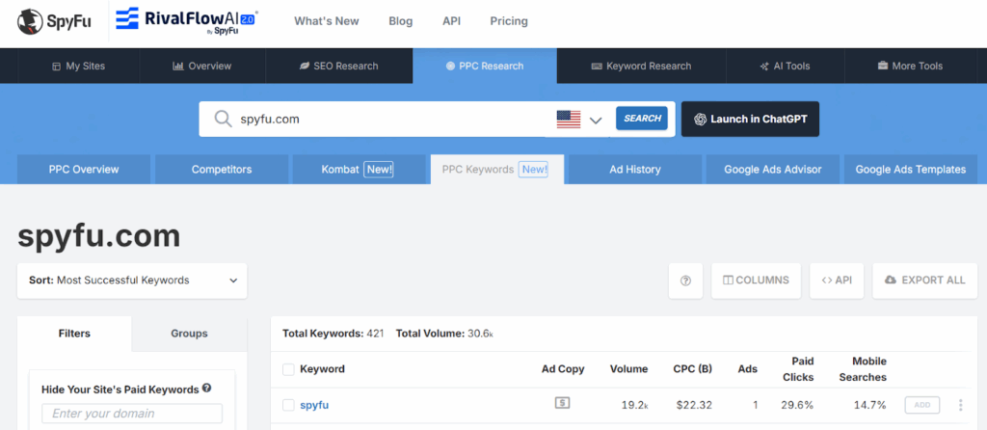The image size is (987, 430).
Task: Select all keywords with header checkbox
Action: click(288, 369)
